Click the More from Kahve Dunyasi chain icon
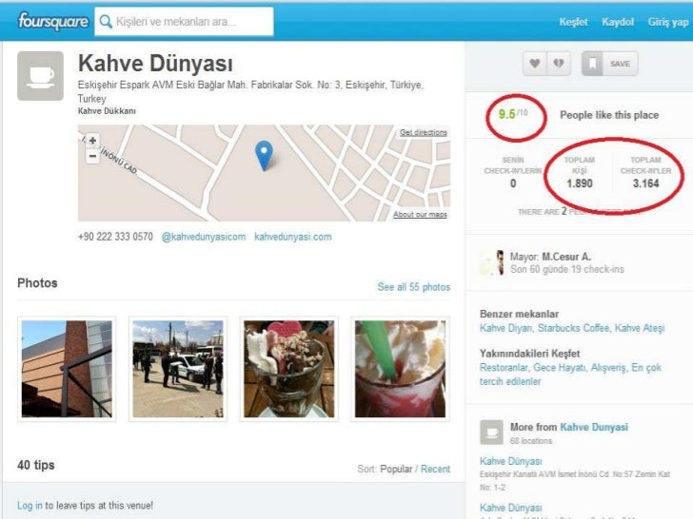 [491, 432]
